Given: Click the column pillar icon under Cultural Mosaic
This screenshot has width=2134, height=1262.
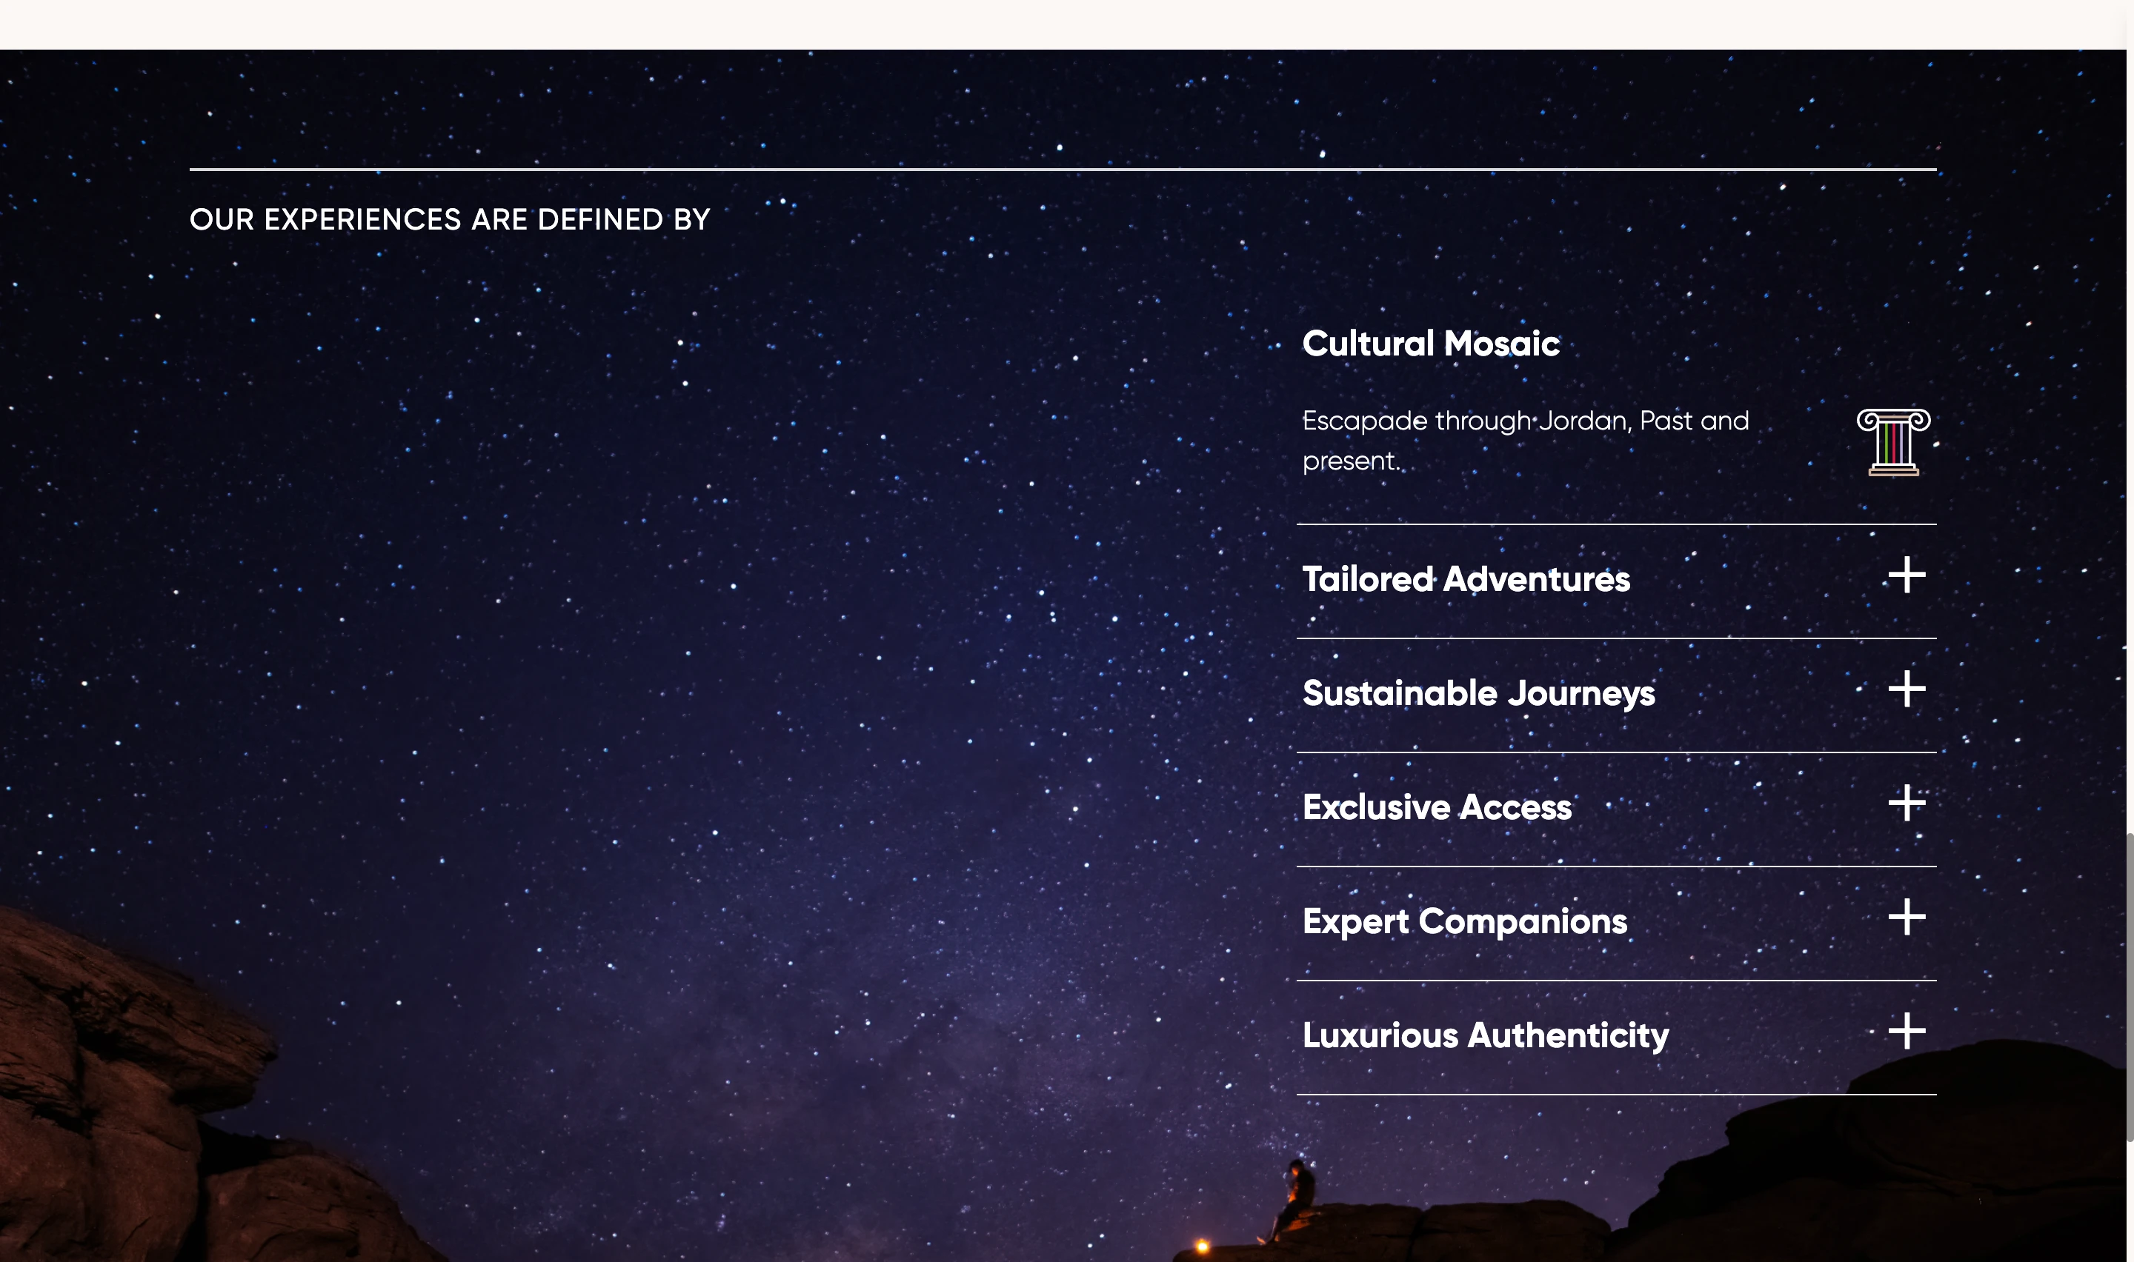Looking at the screenshot, I should [1892, 442].
